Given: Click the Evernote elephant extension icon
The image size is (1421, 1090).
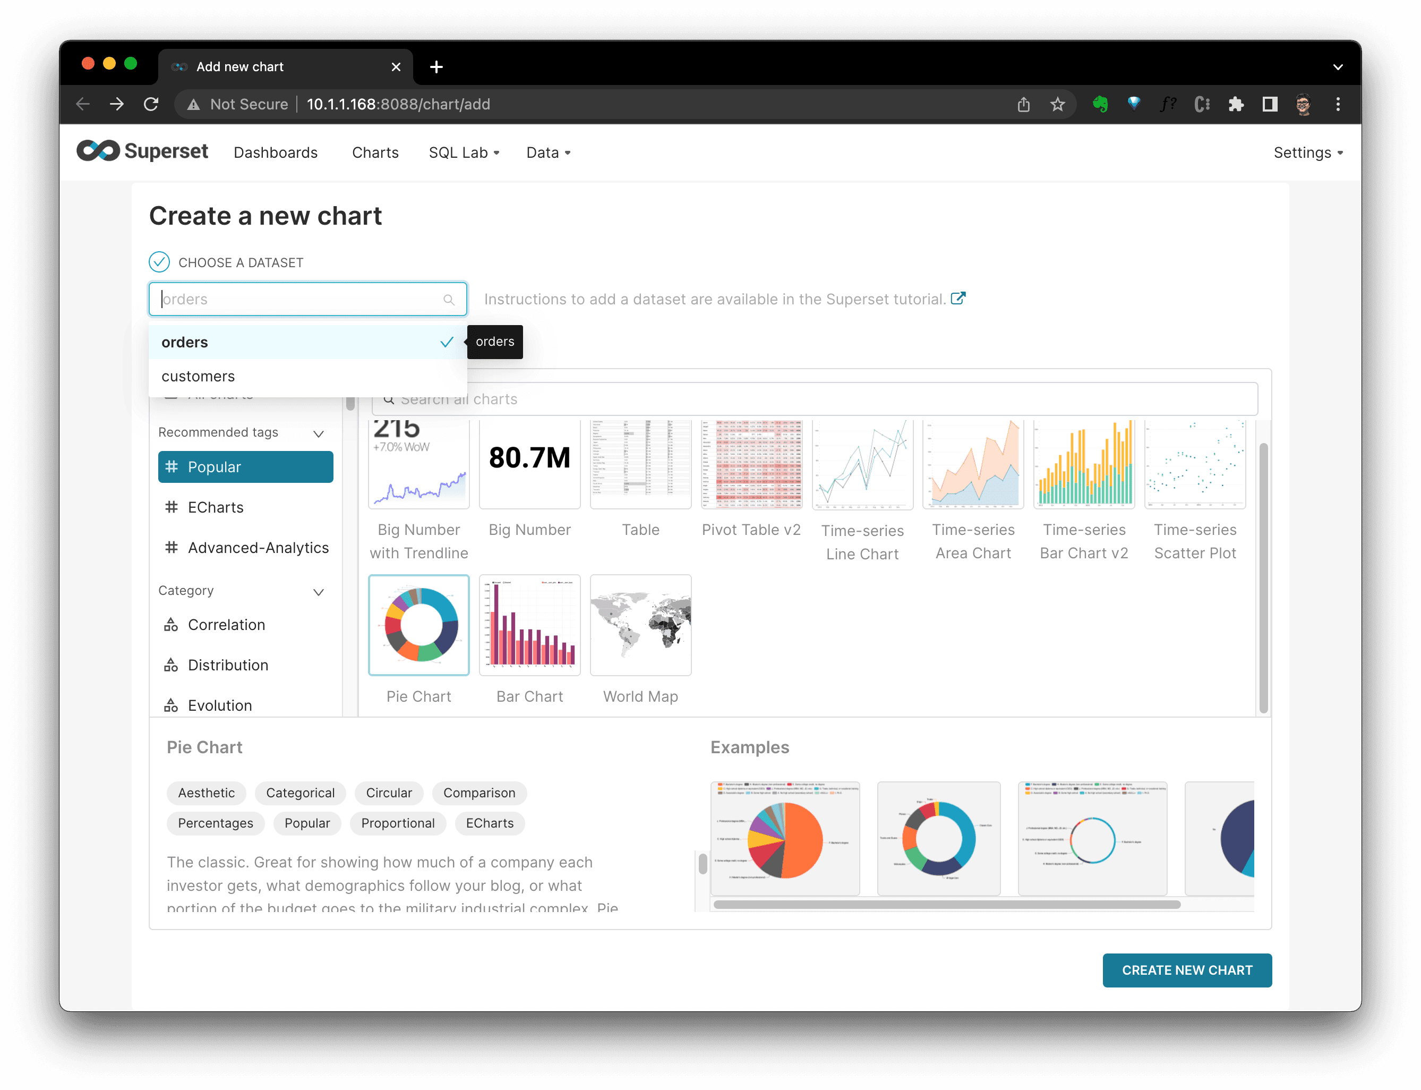Looking at the screenshot, I should pos(1100,104).
